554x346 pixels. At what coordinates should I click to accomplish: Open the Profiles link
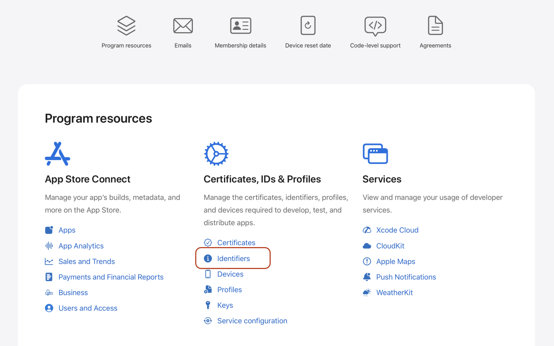(229, 290)
